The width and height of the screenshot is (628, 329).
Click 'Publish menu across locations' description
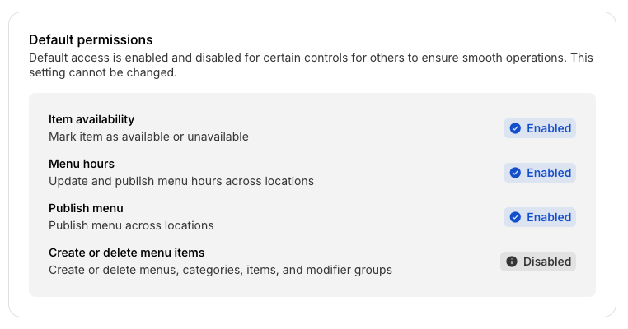pyautogui.click(x=131, y=225)
